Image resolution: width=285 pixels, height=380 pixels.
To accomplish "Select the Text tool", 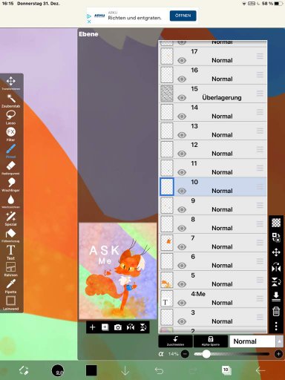I will click(x=10, y=252).
